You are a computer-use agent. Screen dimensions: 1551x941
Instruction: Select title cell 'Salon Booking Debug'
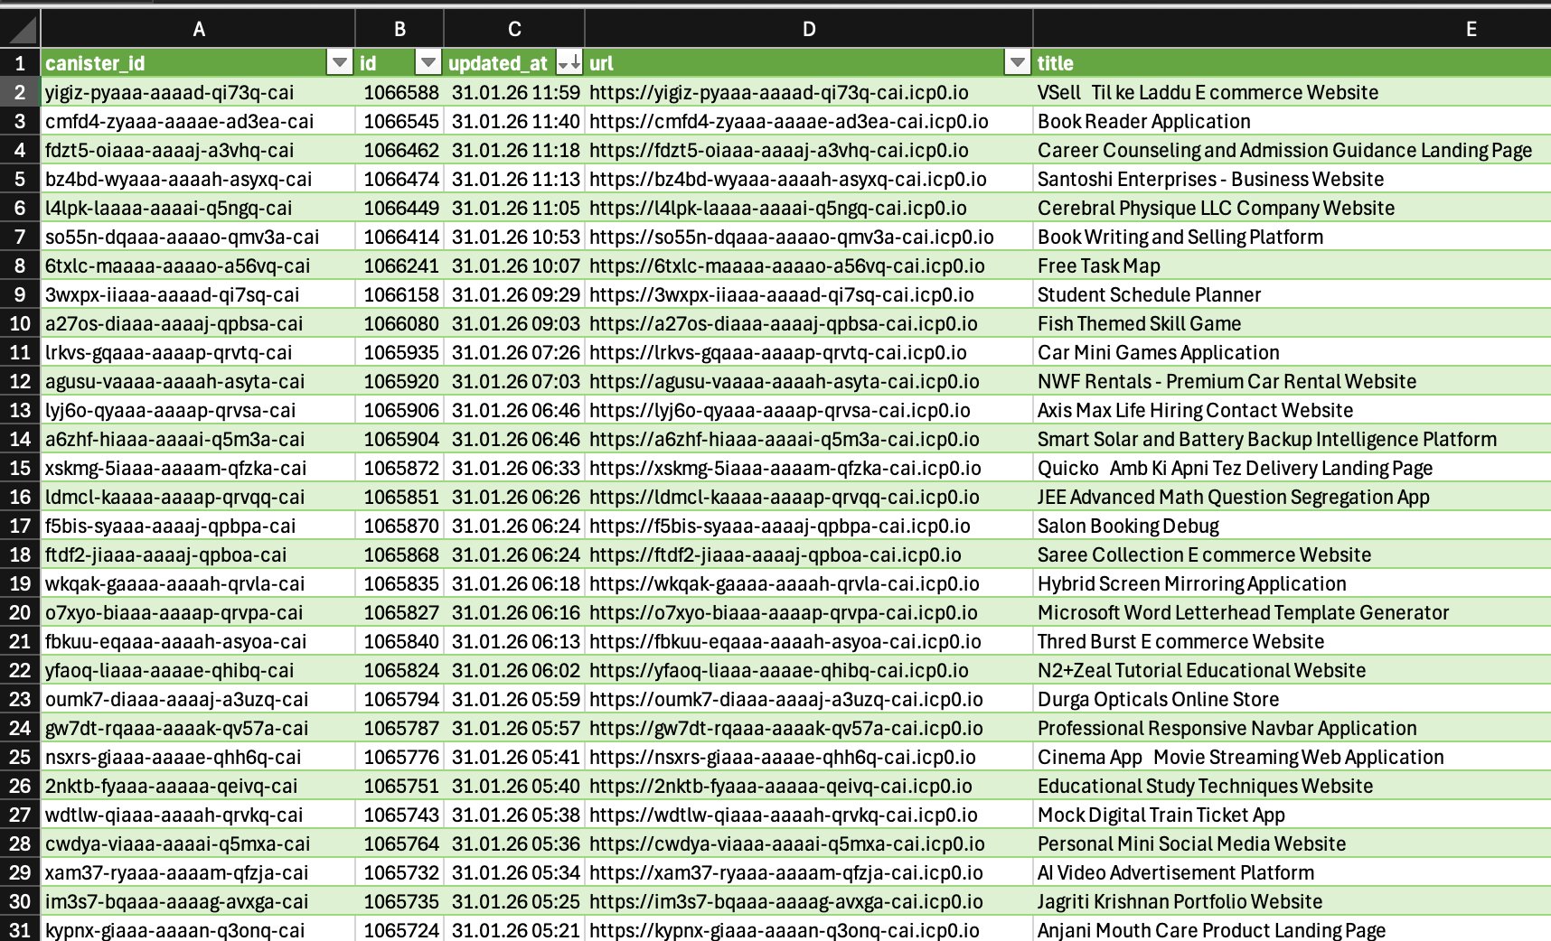(x=1292, y=526)
